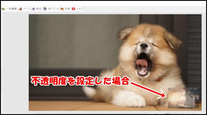Open the ページ toolbar item

(24, 9)
